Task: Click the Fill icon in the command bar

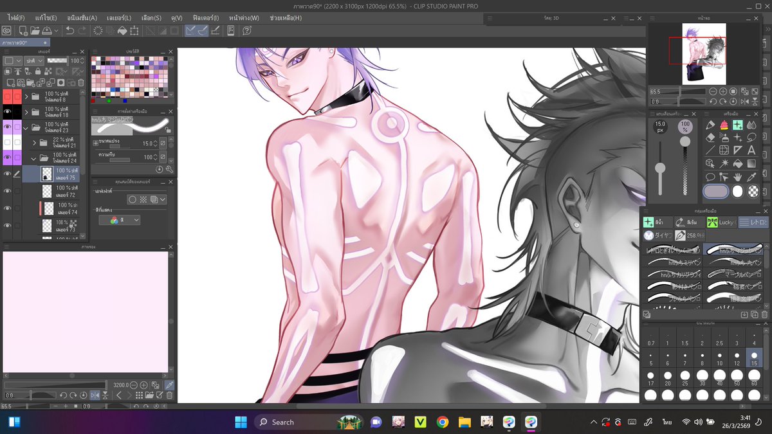Action: point(122,30)
